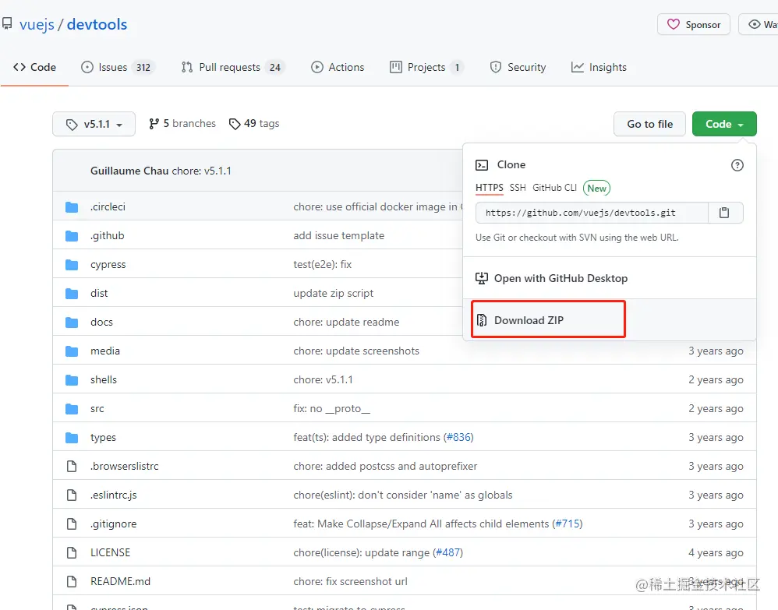Click the folder icon next to media
778x610 pixels.
point(72,351)
